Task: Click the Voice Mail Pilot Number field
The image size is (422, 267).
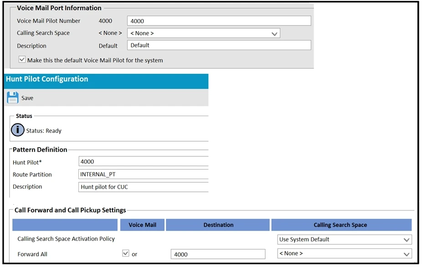Action: point(219,21)
